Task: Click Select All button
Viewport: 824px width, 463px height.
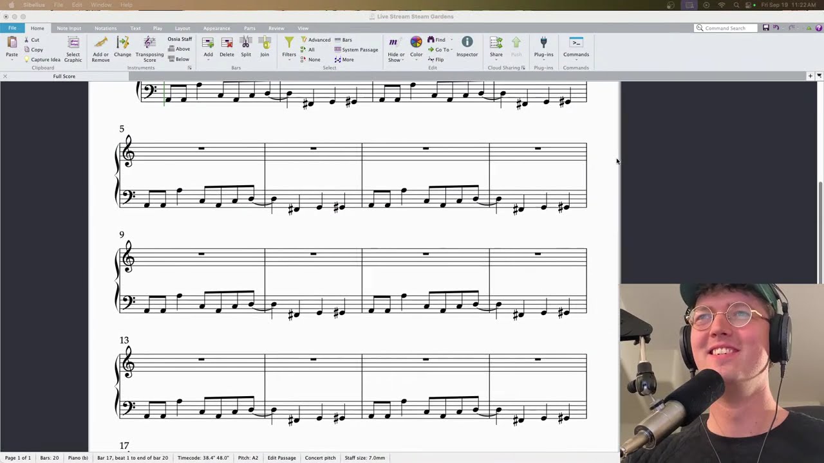Action: click(x=308, y=50)
